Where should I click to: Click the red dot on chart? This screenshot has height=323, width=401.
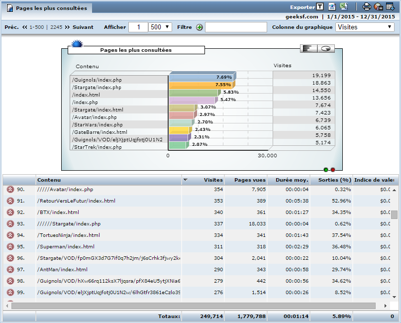[x=333, y=170]
